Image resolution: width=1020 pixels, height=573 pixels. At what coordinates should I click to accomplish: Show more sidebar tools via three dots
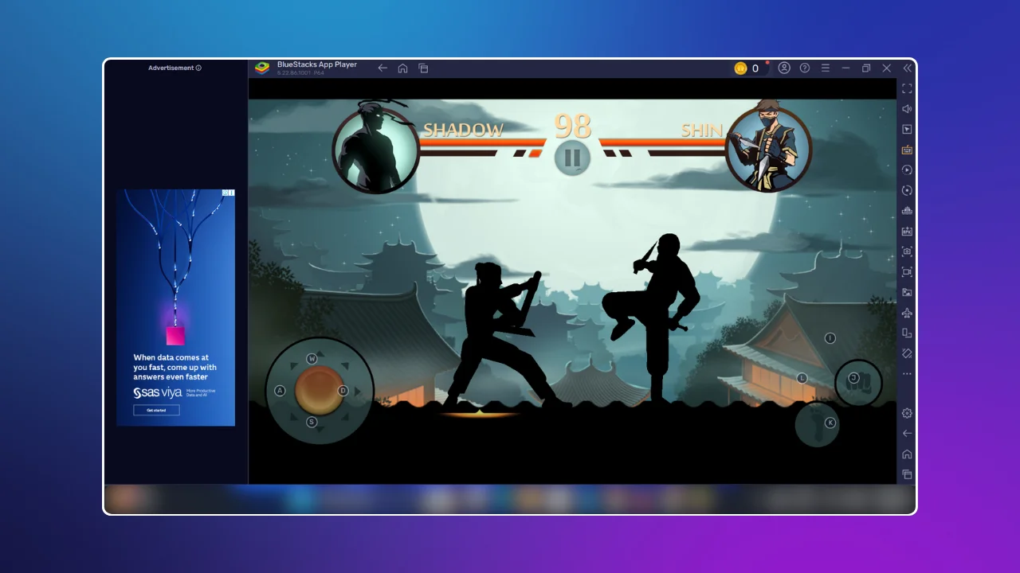tap(907, 373)
